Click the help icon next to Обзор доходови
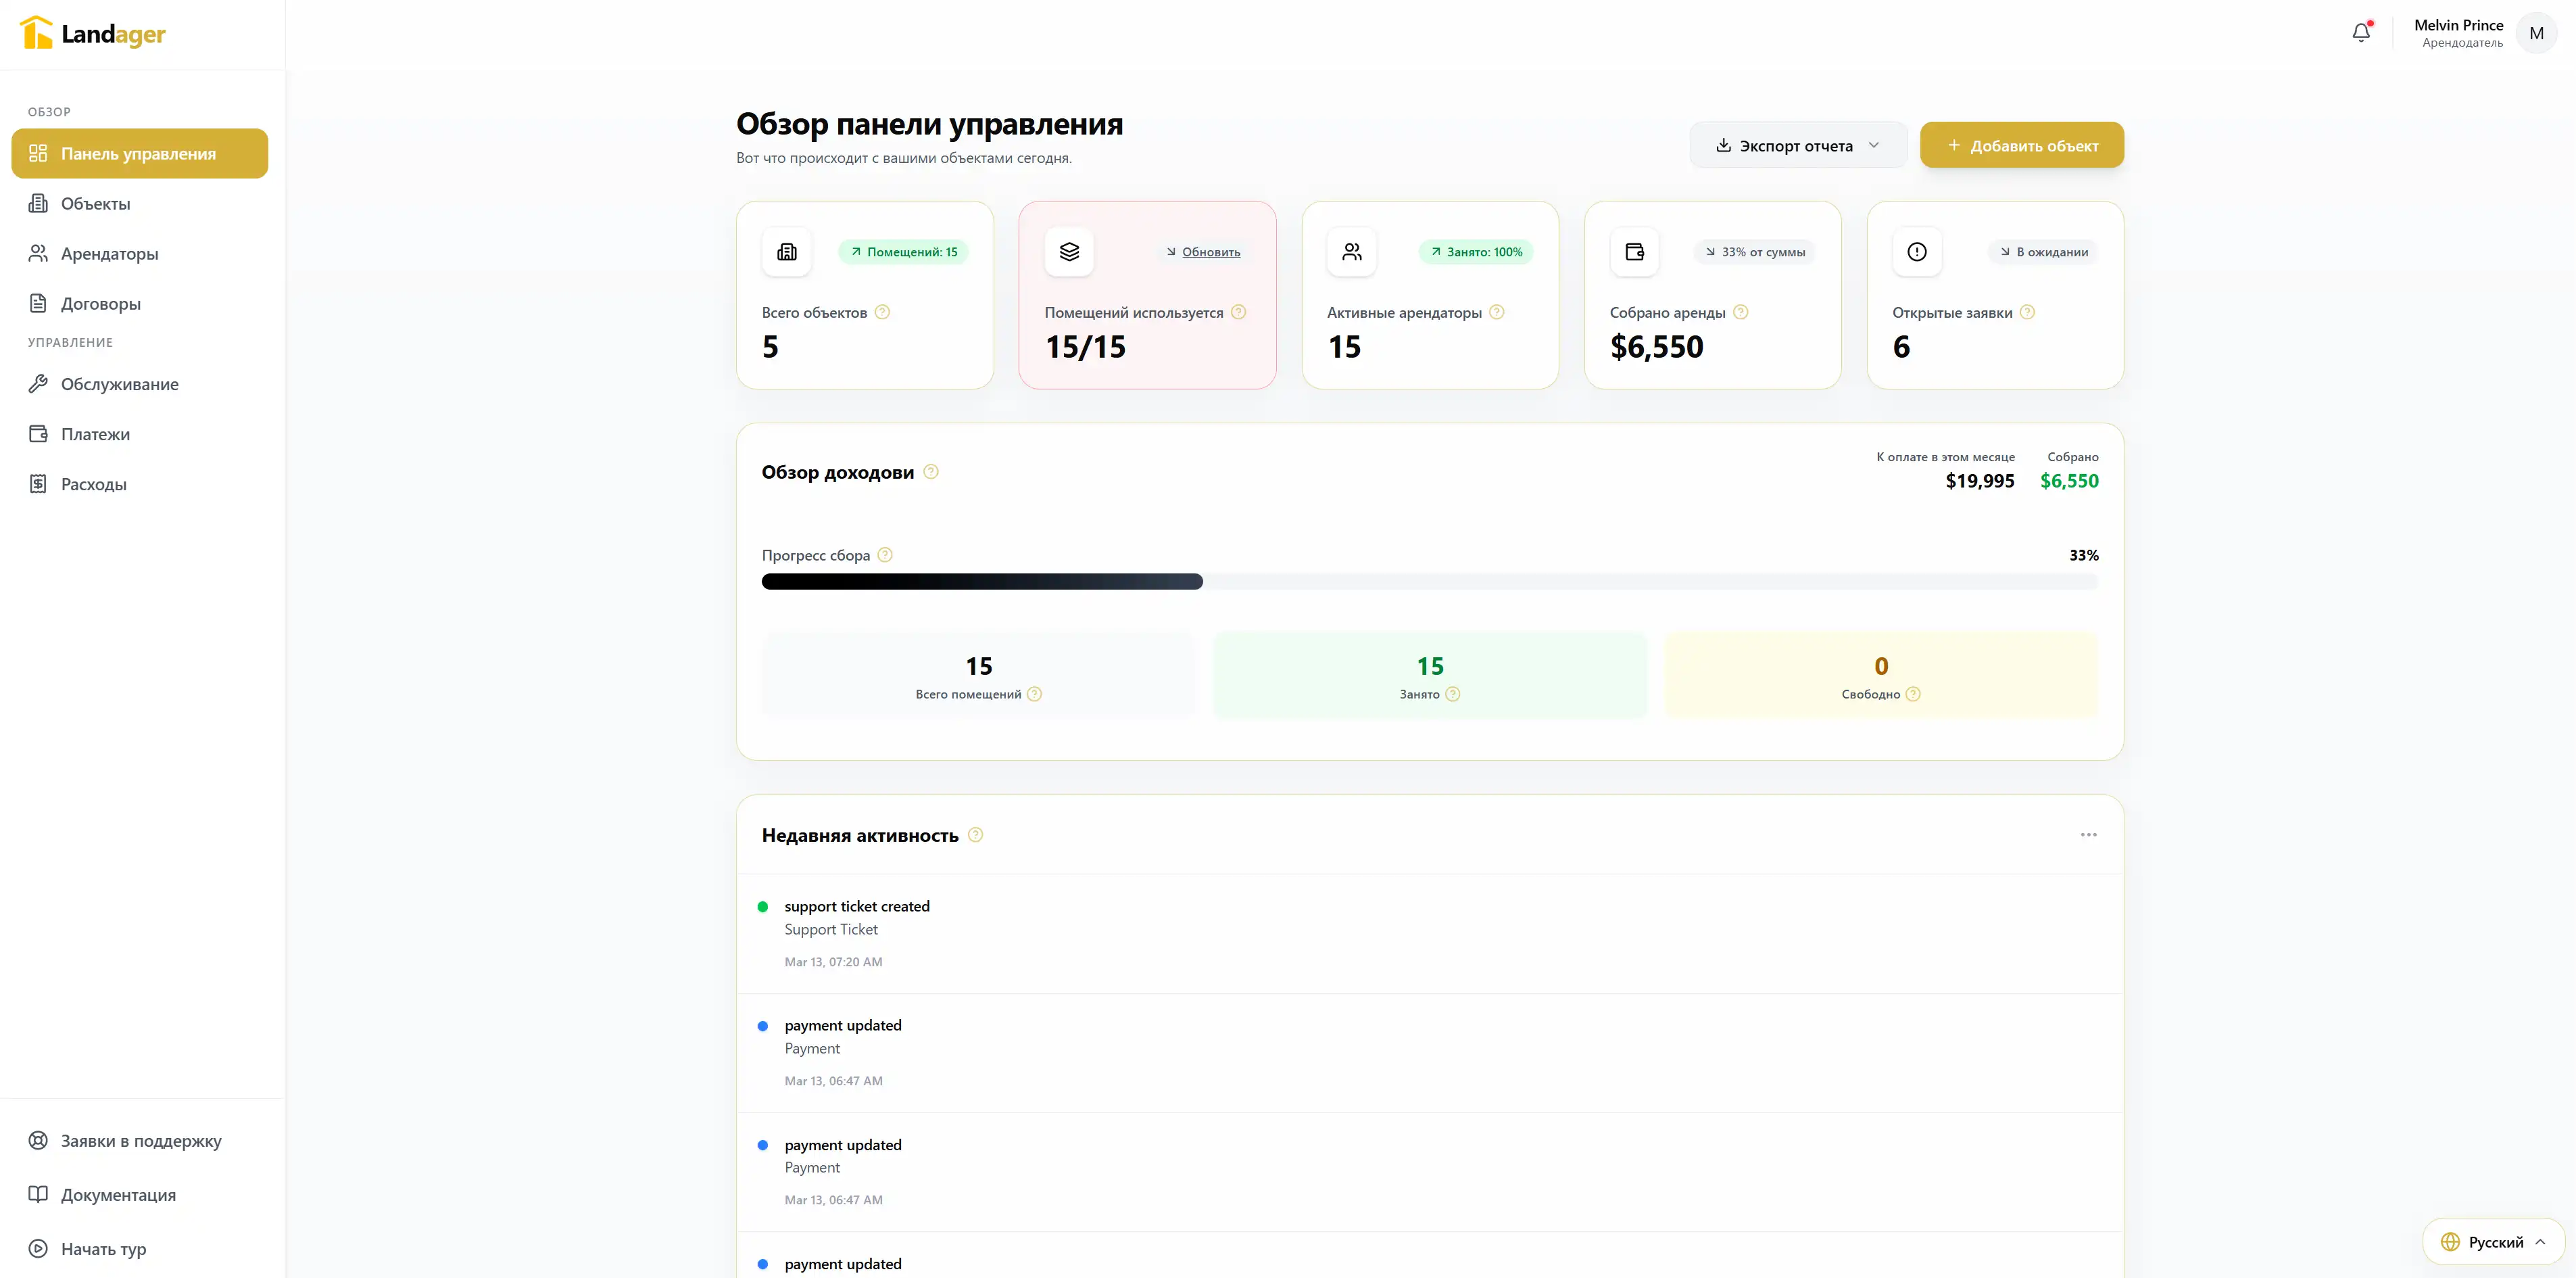2576x1278 pixels. tap(932, 472)
